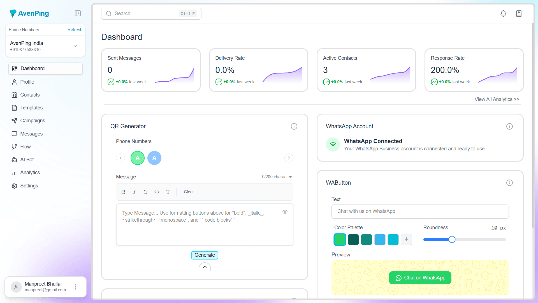Image resolution: width=538 pixels, height=303 pixels.
Task: Select teal color swatch
Action: [x=367, y=240]
